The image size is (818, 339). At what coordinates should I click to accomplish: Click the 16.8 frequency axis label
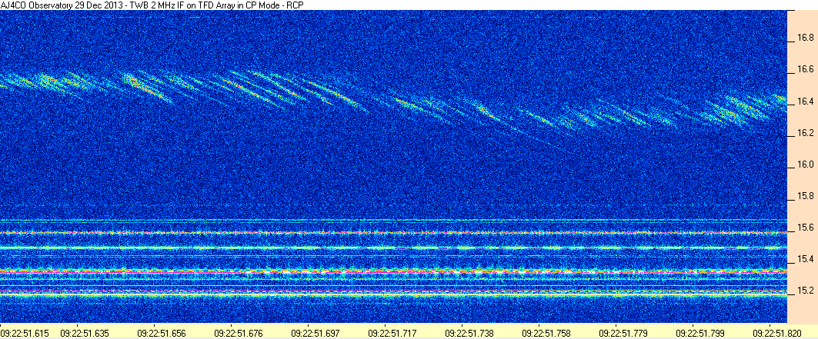point(805,38)
